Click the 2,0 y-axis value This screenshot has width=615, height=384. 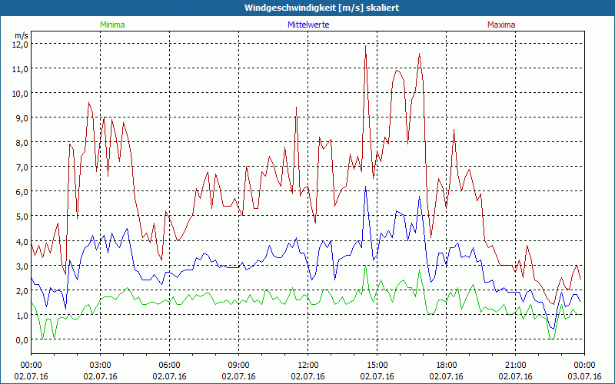[x=20, y=290]
